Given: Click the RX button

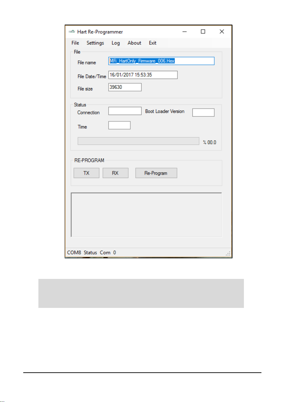Looking at the screenshot, I should coord(116,173).
